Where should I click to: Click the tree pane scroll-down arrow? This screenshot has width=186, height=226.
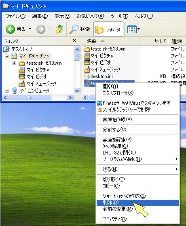pos(77,91)
